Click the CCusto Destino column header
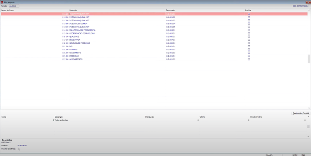 pyautogui.click(x=256, y=117)
